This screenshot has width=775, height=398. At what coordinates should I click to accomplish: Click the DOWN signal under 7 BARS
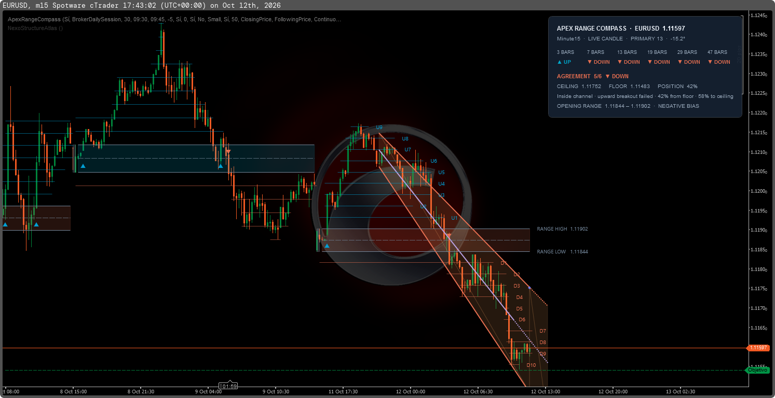599,62
